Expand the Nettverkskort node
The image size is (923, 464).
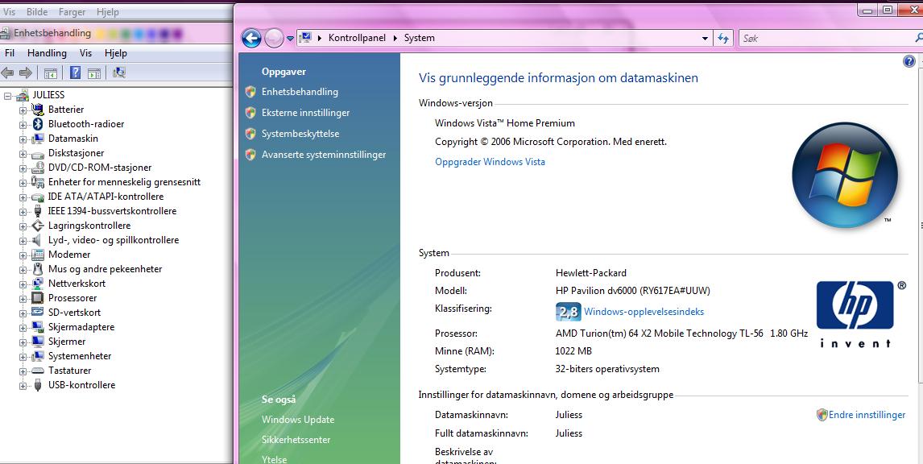[x=23, y=284]
